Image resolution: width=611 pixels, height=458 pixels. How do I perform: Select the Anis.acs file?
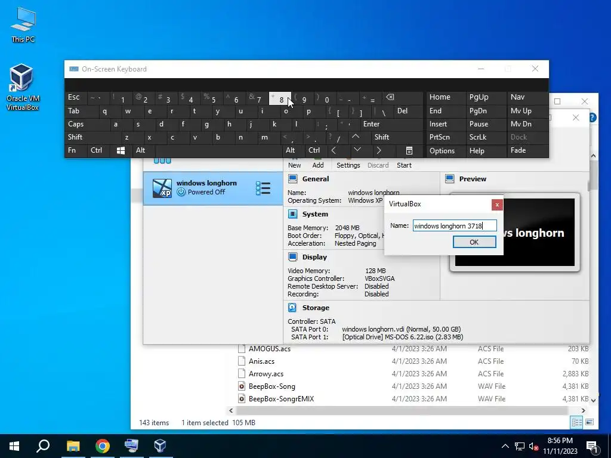coord(261,361)
